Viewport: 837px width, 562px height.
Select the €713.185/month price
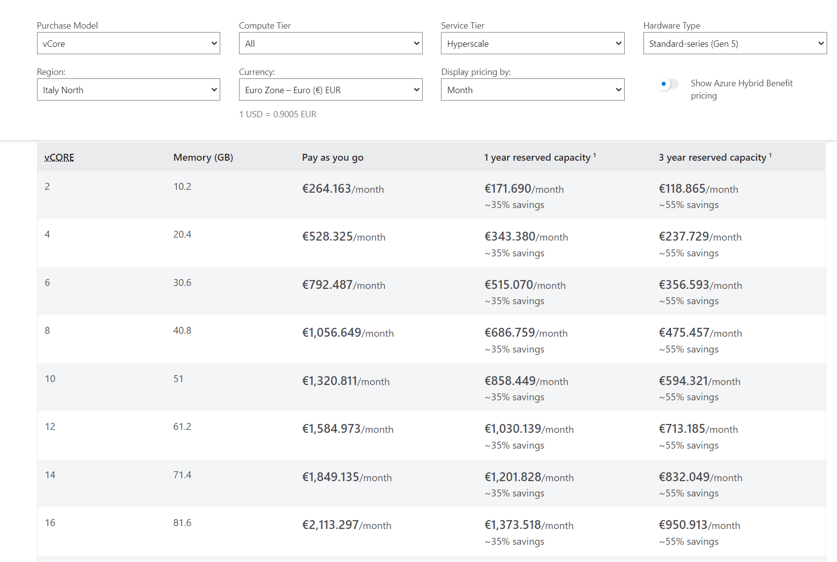[x=698, y=429]
